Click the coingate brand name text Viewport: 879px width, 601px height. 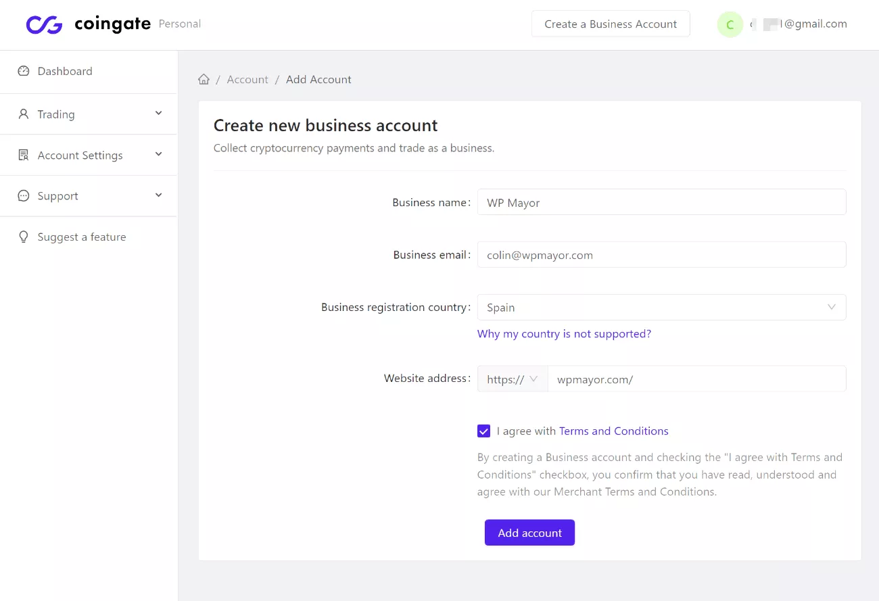coord(112,24)
